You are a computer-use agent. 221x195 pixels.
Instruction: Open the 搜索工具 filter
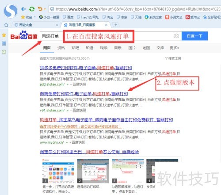(x=173, y=58)
